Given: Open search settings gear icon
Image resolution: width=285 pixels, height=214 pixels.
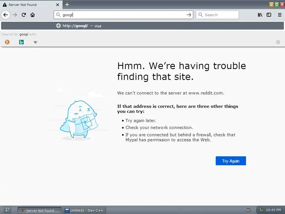Looking at the screenshot, I should pyautogui.click(x=278, y=42).
